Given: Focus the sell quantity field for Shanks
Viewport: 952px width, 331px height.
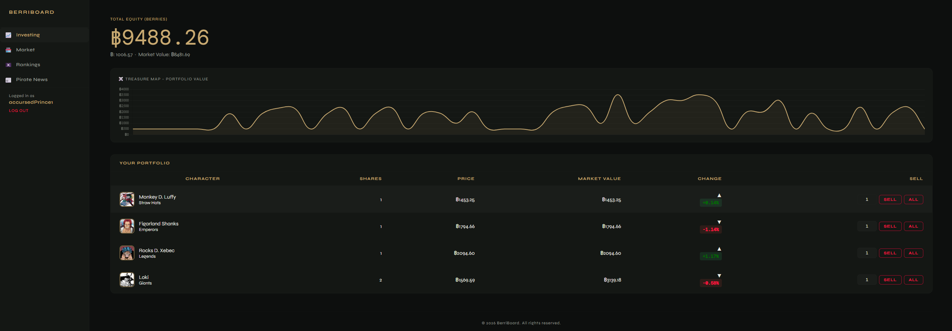Looking at the screenshot, I should (x=867, y=226).
